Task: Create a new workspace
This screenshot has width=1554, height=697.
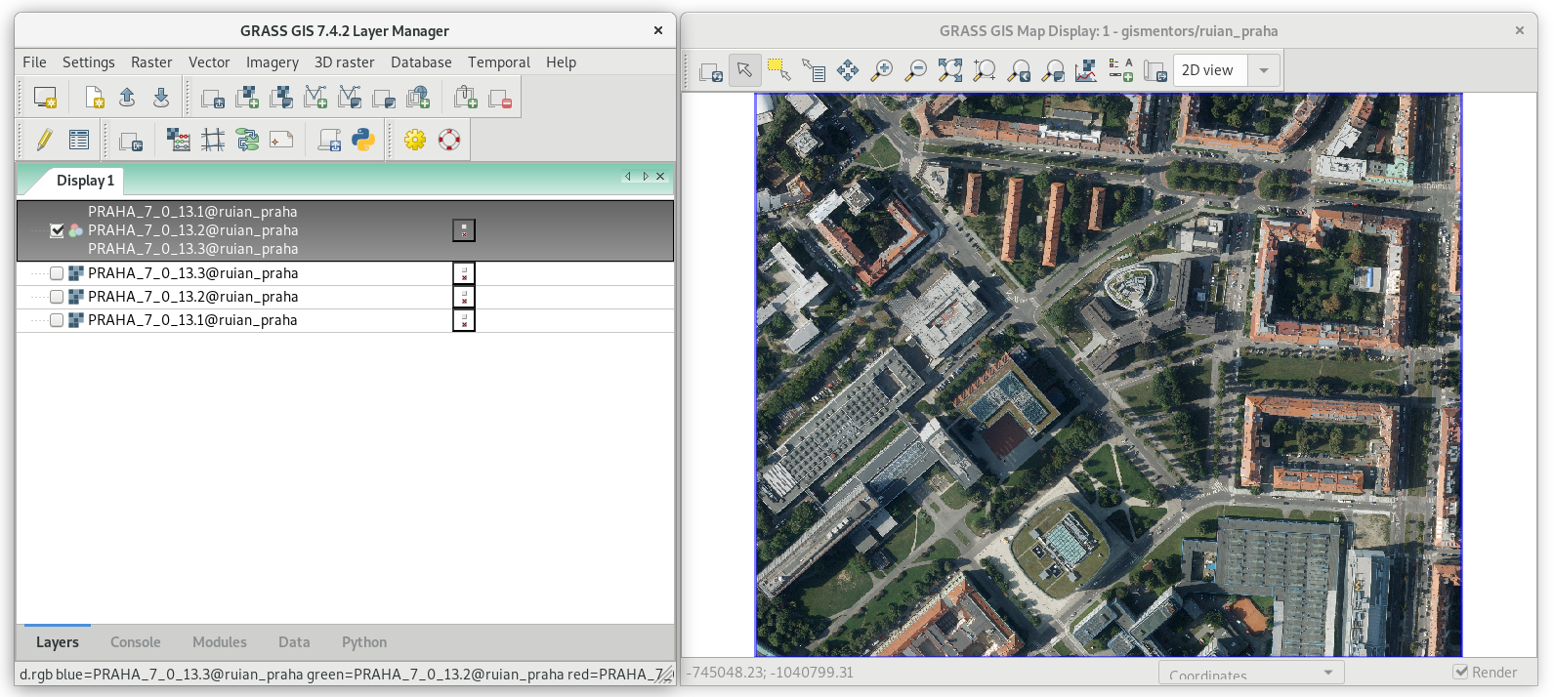Action: pyautogui.click(x=94, y=98)
